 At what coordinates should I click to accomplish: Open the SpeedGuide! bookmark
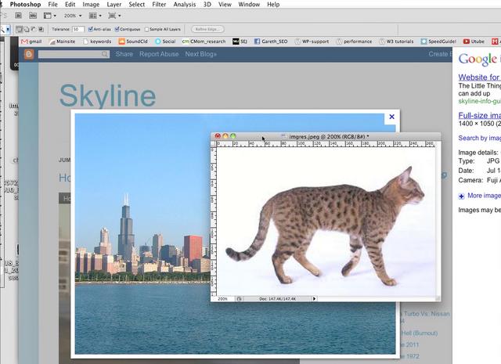[438, 41]
